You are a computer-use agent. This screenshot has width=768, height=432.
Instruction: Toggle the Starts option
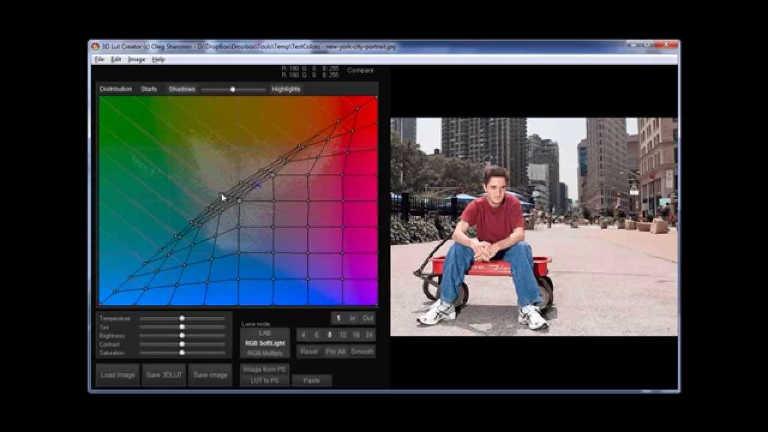pyautogui.click(x=149, y=89)
